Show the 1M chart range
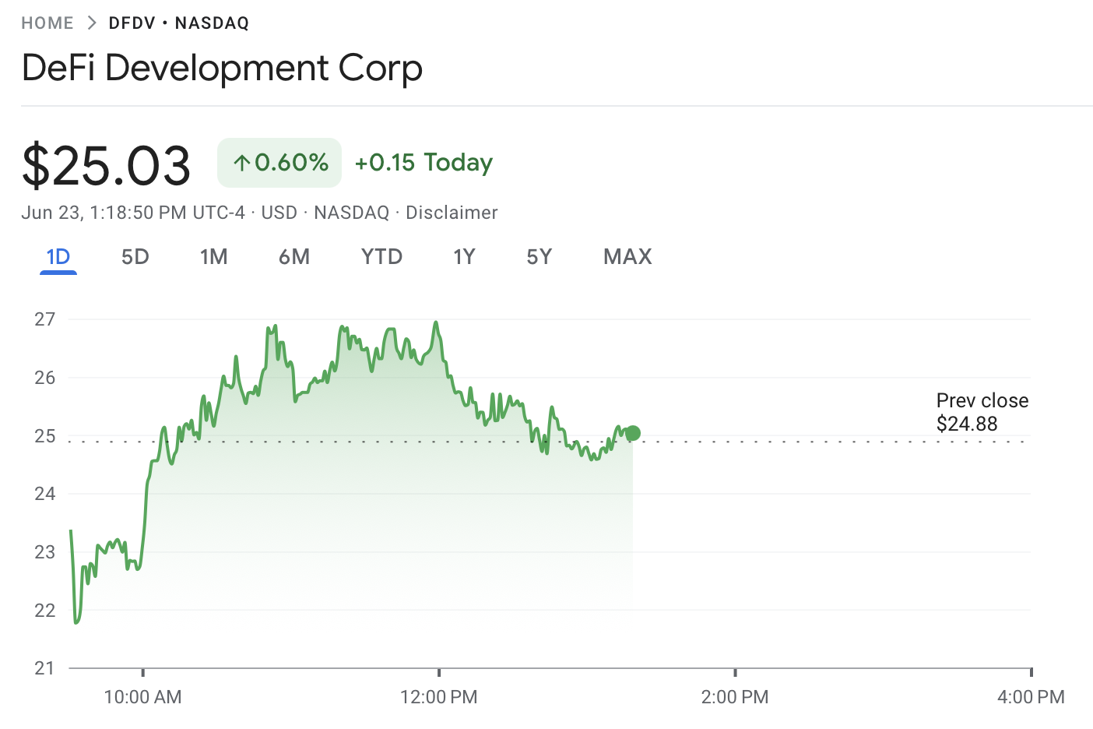The height and width of the screenshot is (729, 1093). [x=214, y=257]
